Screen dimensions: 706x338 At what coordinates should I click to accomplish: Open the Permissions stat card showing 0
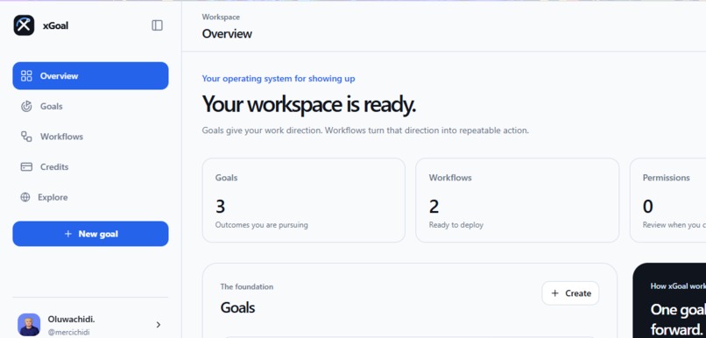click(x=667, y=200)
